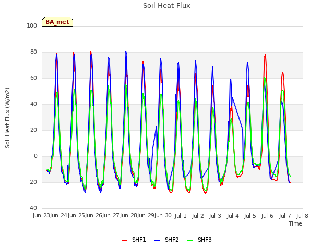Click the Jun 29 x-axis tick label

pyautogui.click(x=146, y=216)
